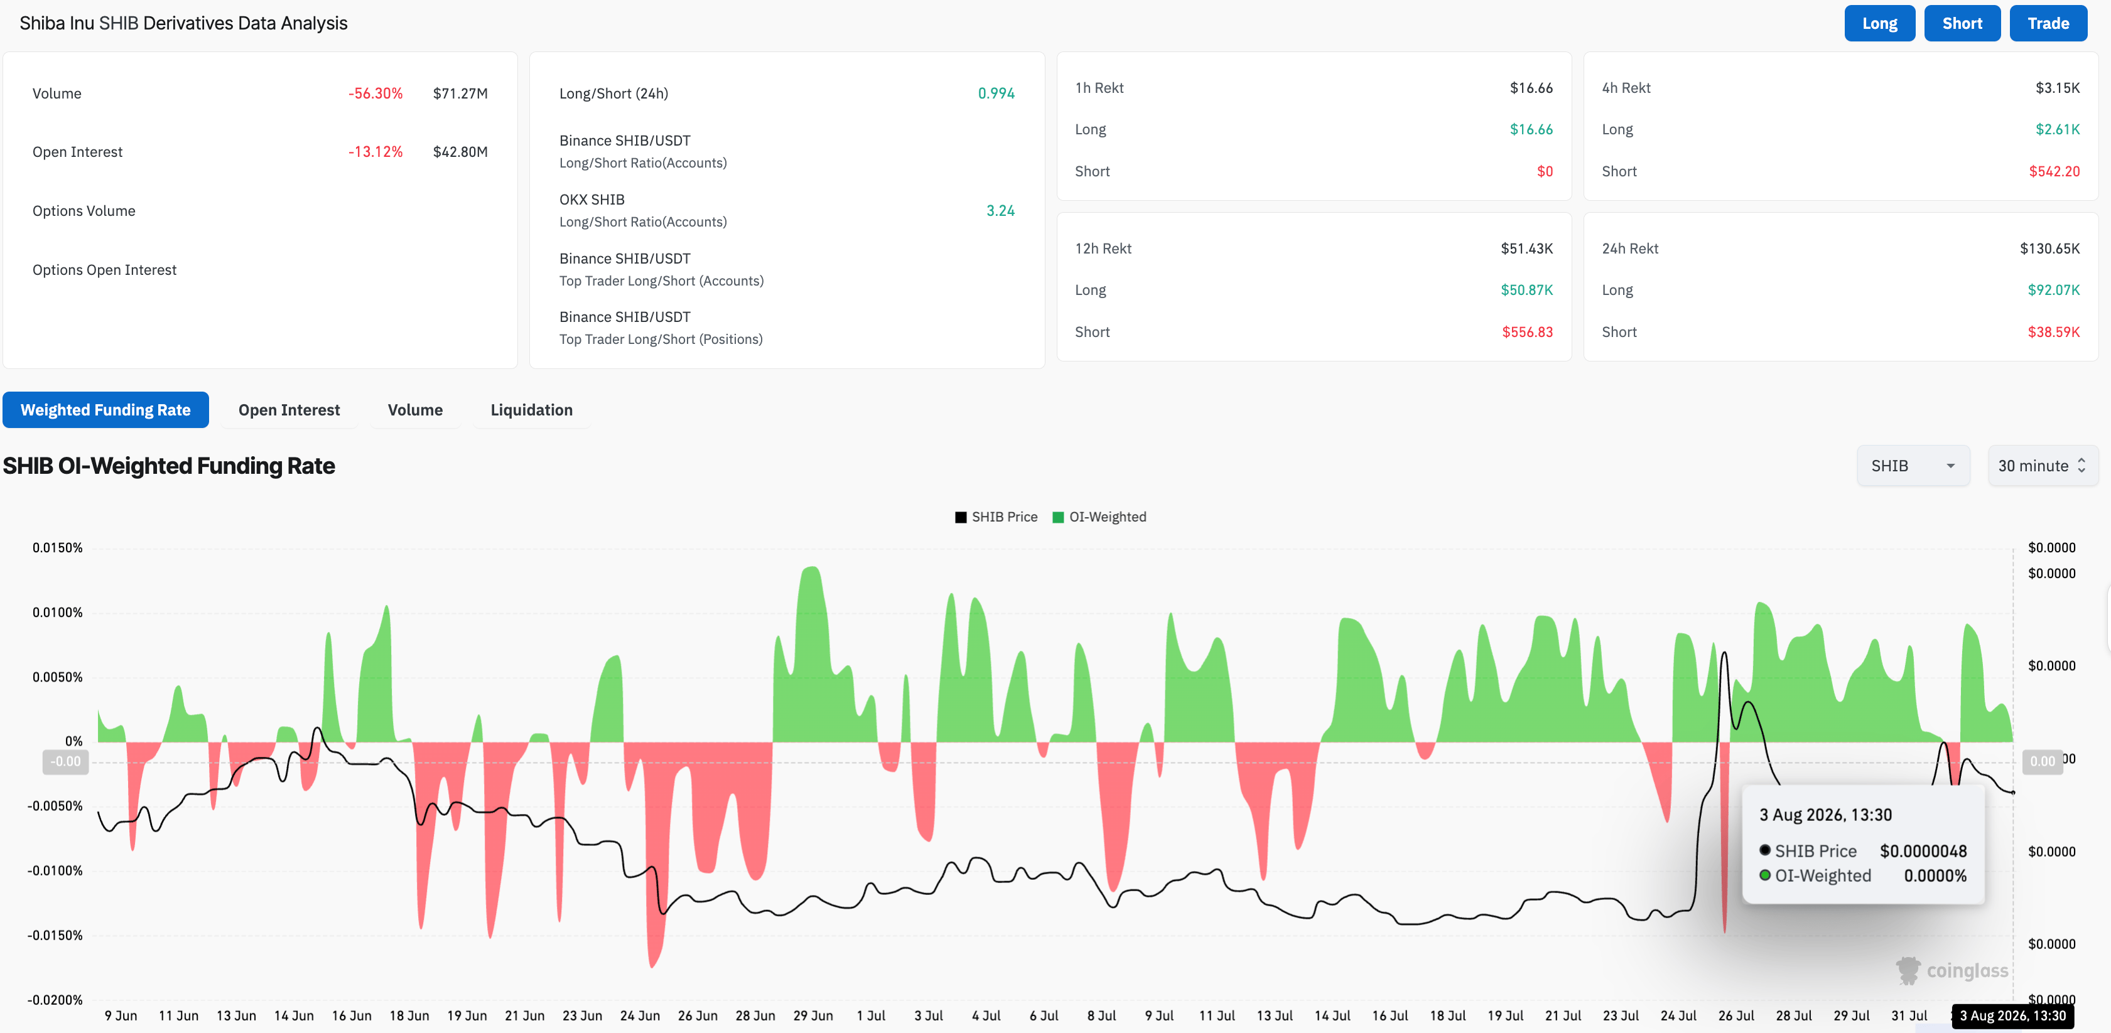Click the black SHIB Price legend swatch
The width and height of the screenshot is (2111, 1033).
[961, 518]
